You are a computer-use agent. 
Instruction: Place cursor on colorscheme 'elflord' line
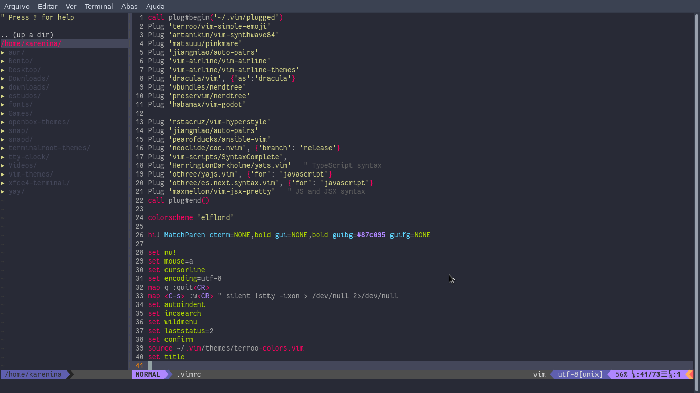pos(191,217)
